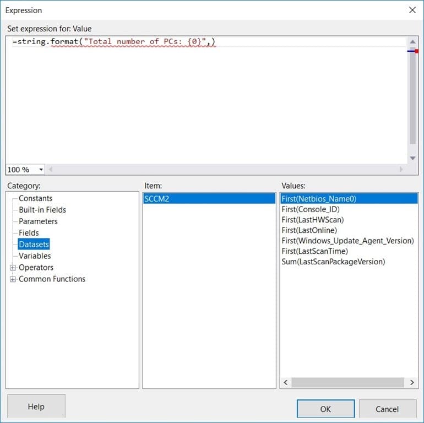
Task: Cancel the Expression dialog
Action: click(387, 409)
